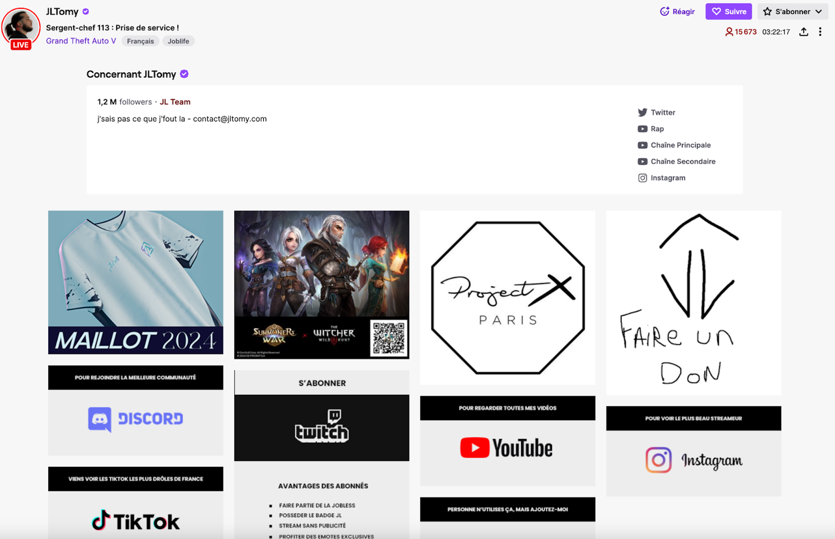Click the Twitch logo in S'abonner panel
The image size is (835, 539).
click(322, 426)
